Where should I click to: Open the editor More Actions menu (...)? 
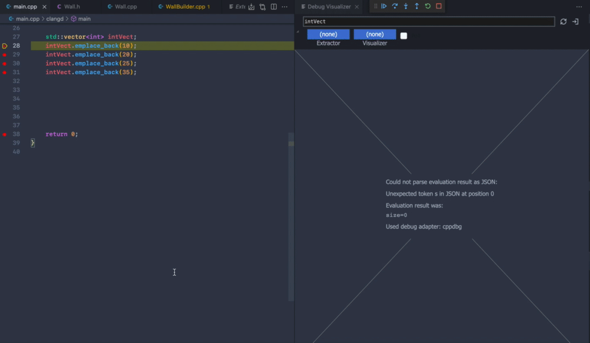click(x=284, y=6)
